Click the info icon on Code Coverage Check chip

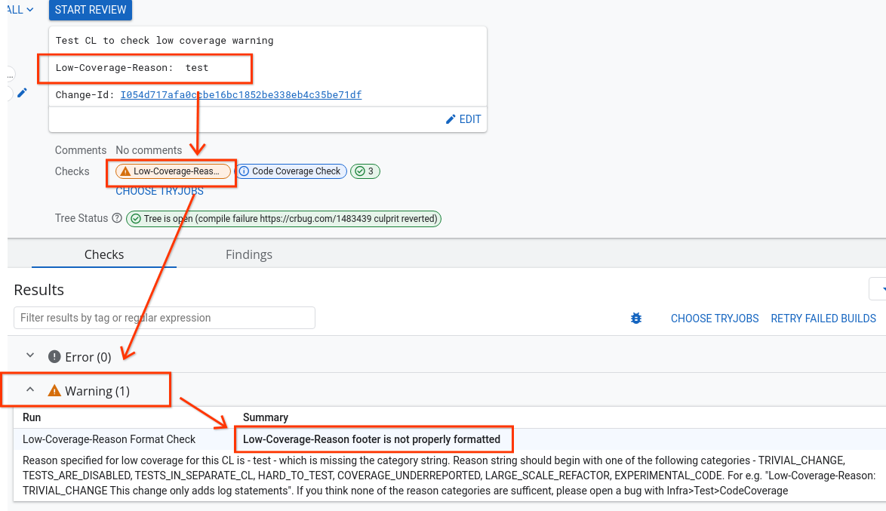click(244, 171)
